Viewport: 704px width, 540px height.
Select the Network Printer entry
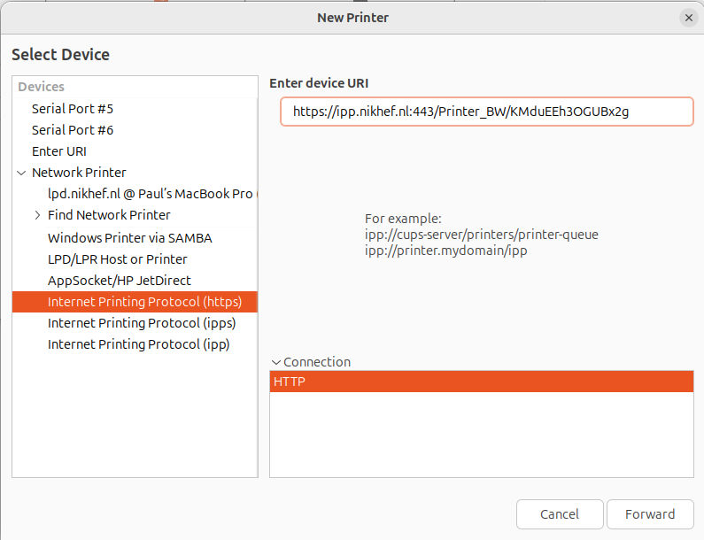(x=79, y=173)
